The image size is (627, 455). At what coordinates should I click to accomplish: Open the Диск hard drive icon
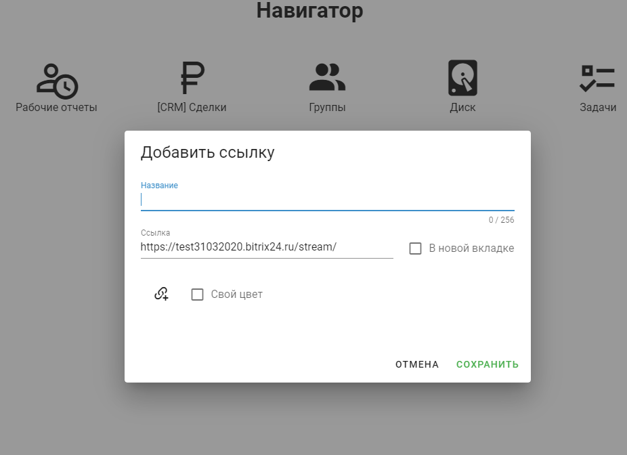coord(462,78)
